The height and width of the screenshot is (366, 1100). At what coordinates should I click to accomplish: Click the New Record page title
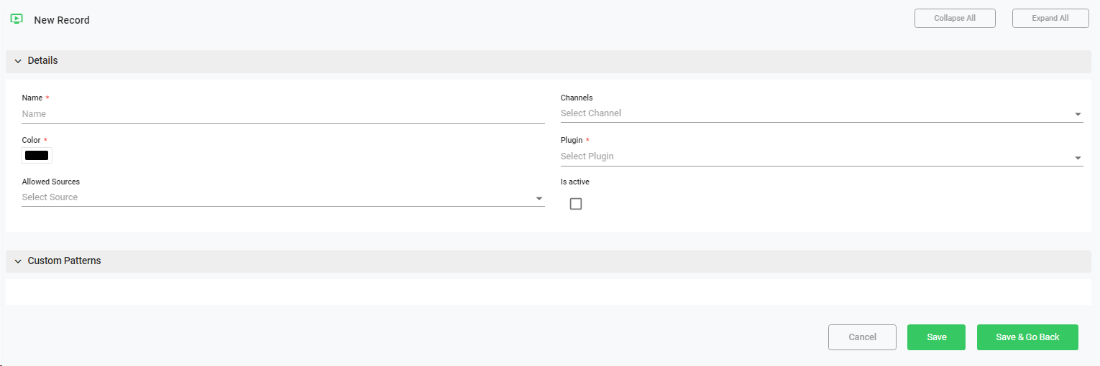(x=62, y=20)
